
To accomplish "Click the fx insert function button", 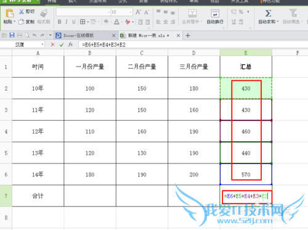I will [70, 44].
